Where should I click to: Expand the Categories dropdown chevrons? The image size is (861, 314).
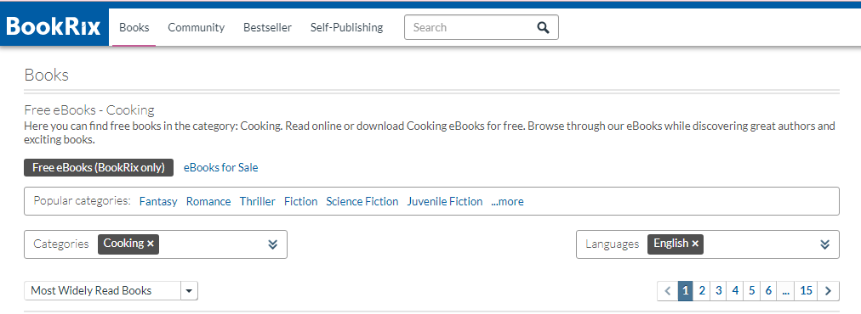click(273, 244)
